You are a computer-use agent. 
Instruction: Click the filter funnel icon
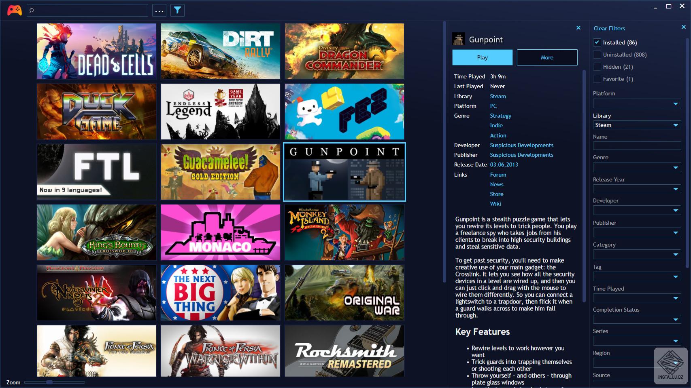click(177, 11)
